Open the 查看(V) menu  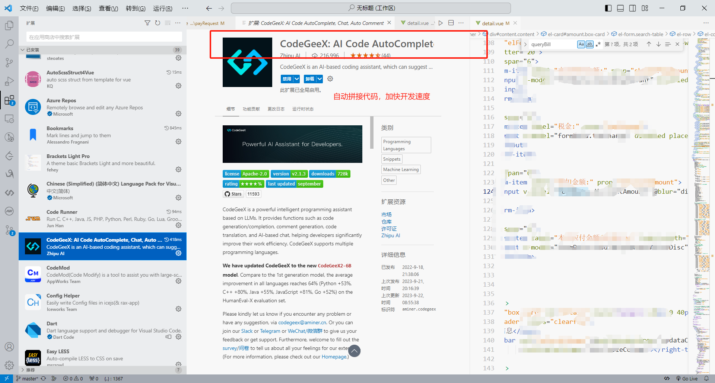coord(108,8)
